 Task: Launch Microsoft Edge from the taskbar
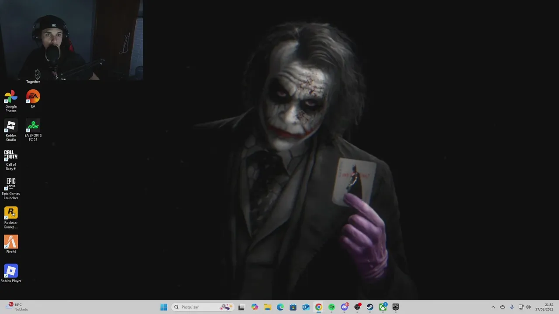[280, 307]
